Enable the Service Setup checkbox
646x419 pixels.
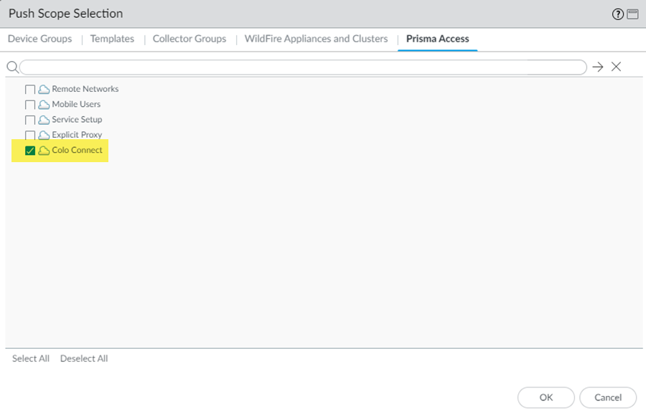click(x=30, y=120)
